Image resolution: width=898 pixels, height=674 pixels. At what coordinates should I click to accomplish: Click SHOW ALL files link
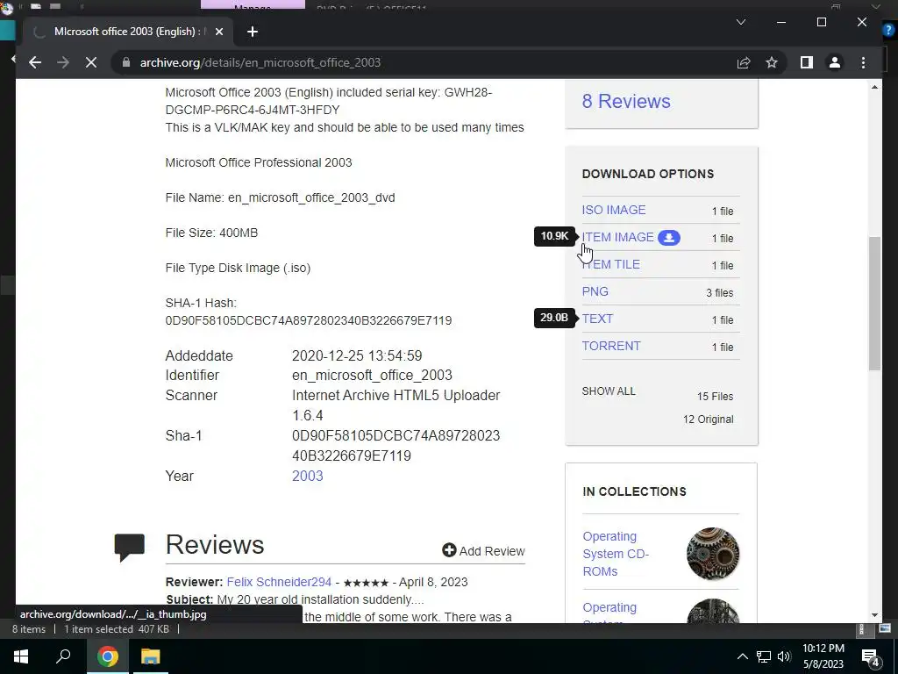point(609,391)
